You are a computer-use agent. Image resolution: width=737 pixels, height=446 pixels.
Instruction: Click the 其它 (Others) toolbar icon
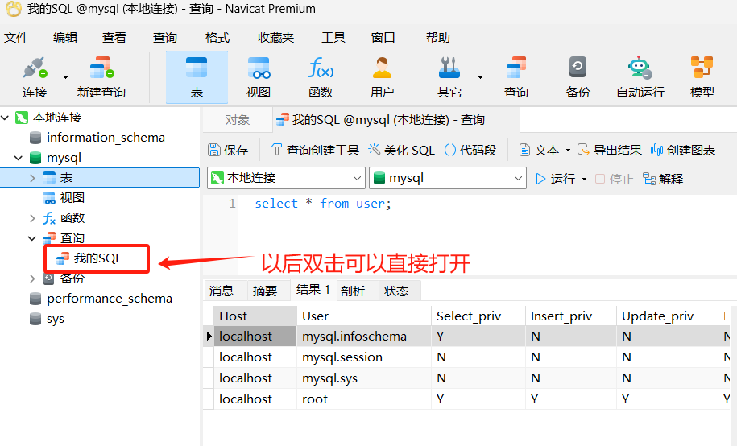click(x=449, y=68)
